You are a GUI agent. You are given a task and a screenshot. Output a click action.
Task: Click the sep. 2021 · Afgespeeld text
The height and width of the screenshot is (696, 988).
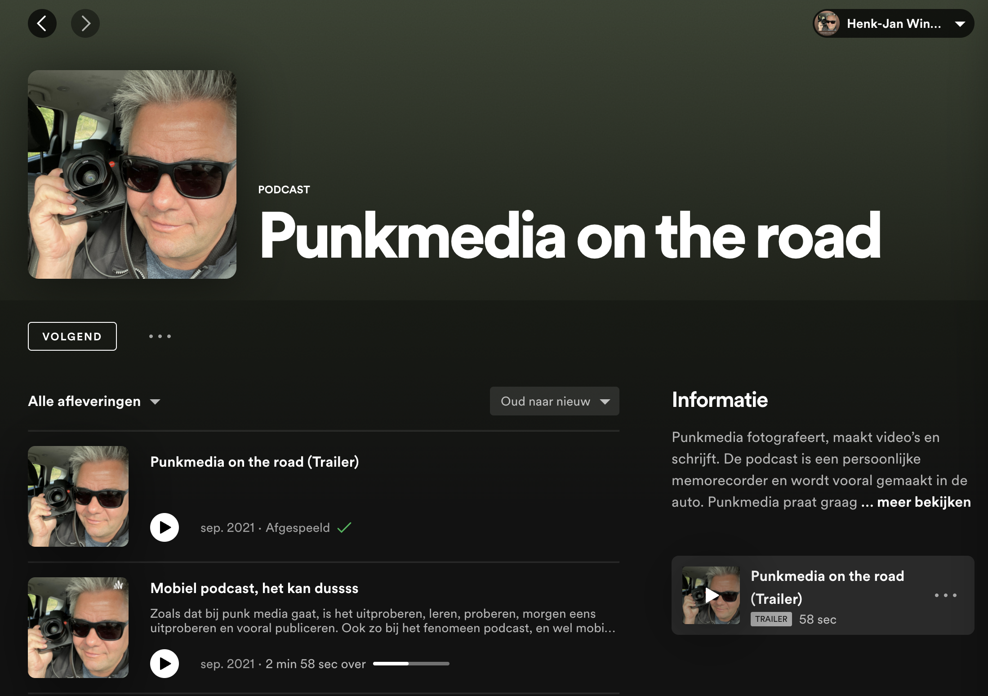tap(265, 527)
